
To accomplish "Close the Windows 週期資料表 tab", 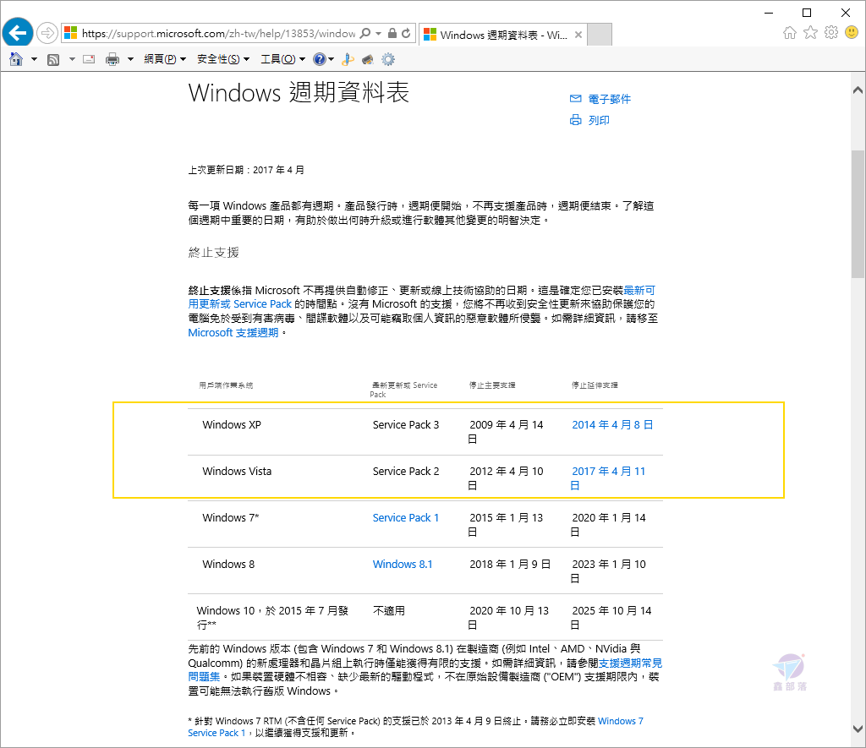I will (x=578, y=35).
